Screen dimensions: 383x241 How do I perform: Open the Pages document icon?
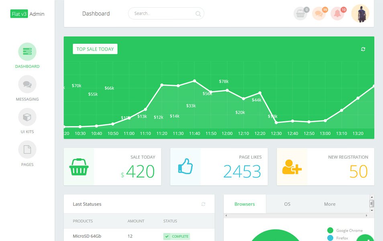[27, 149]
